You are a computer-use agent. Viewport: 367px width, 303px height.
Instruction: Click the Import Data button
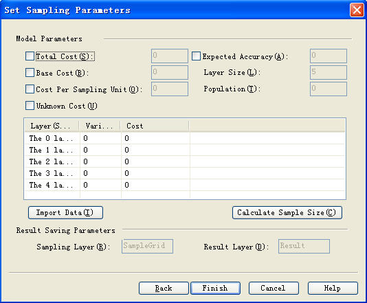[65, 213]
